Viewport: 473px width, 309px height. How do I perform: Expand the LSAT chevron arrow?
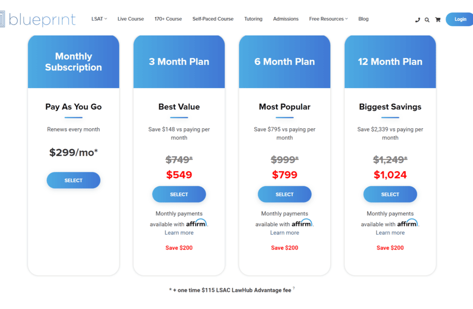click(106, 19)
